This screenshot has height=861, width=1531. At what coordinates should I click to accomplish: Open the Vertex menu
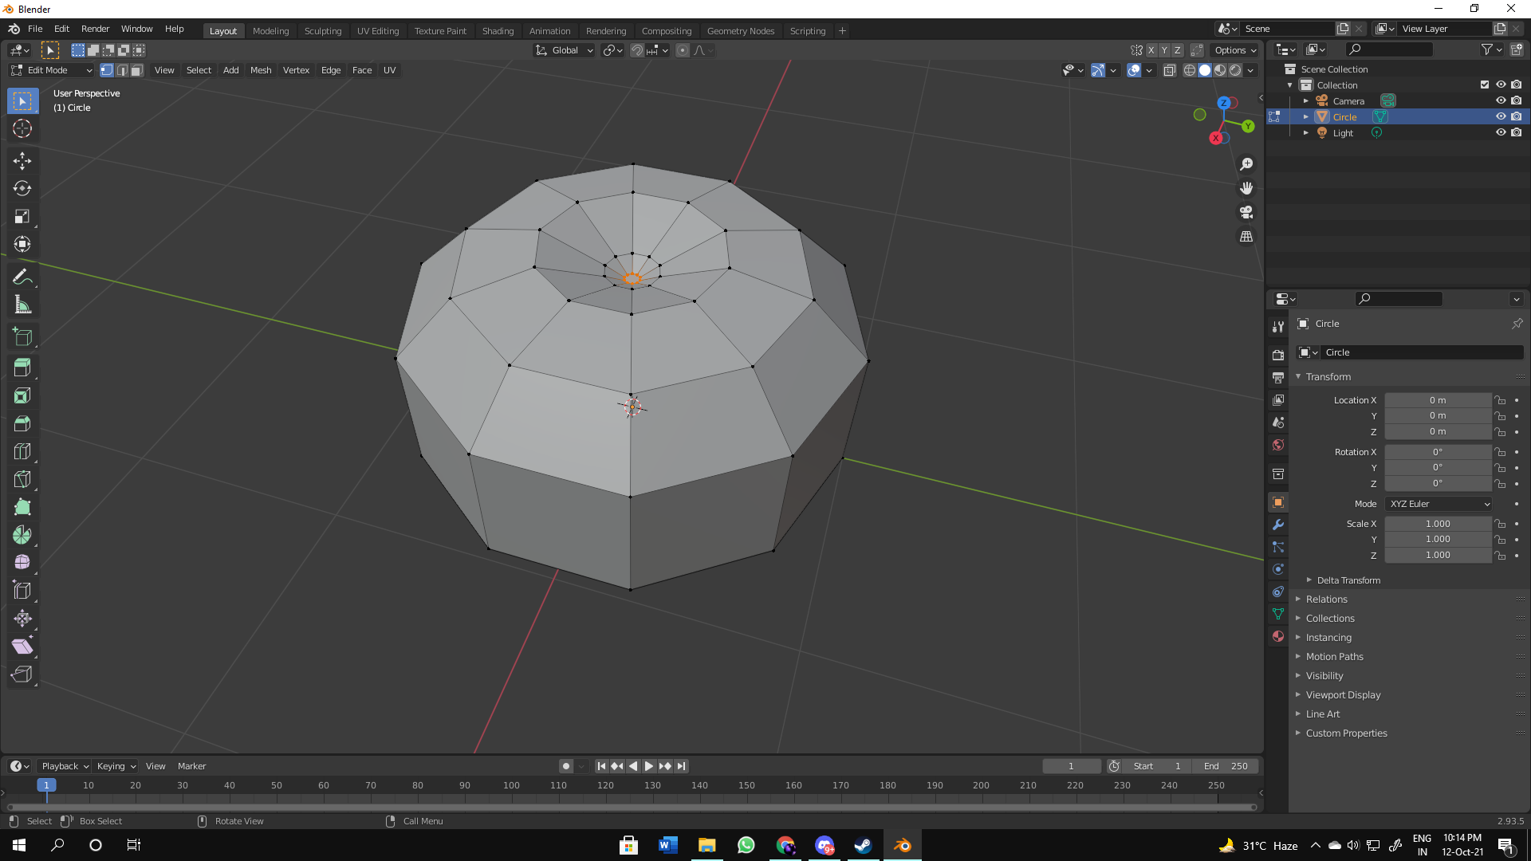tap(296, 70)
